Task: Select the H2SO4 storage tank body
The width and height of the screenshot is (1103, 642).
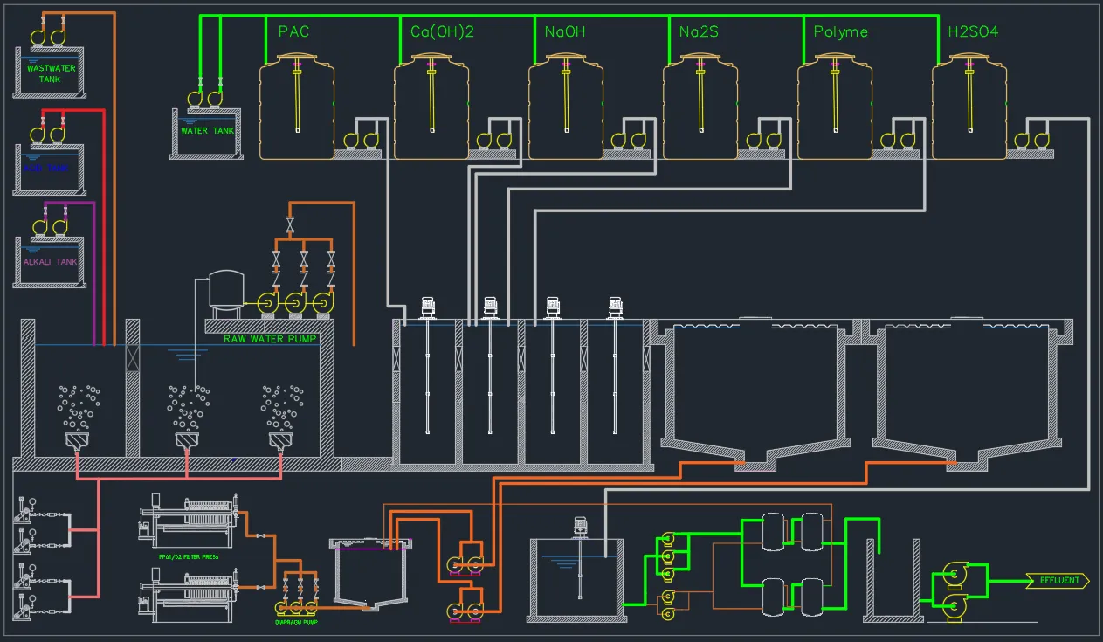Action: (x=969, y=107)
